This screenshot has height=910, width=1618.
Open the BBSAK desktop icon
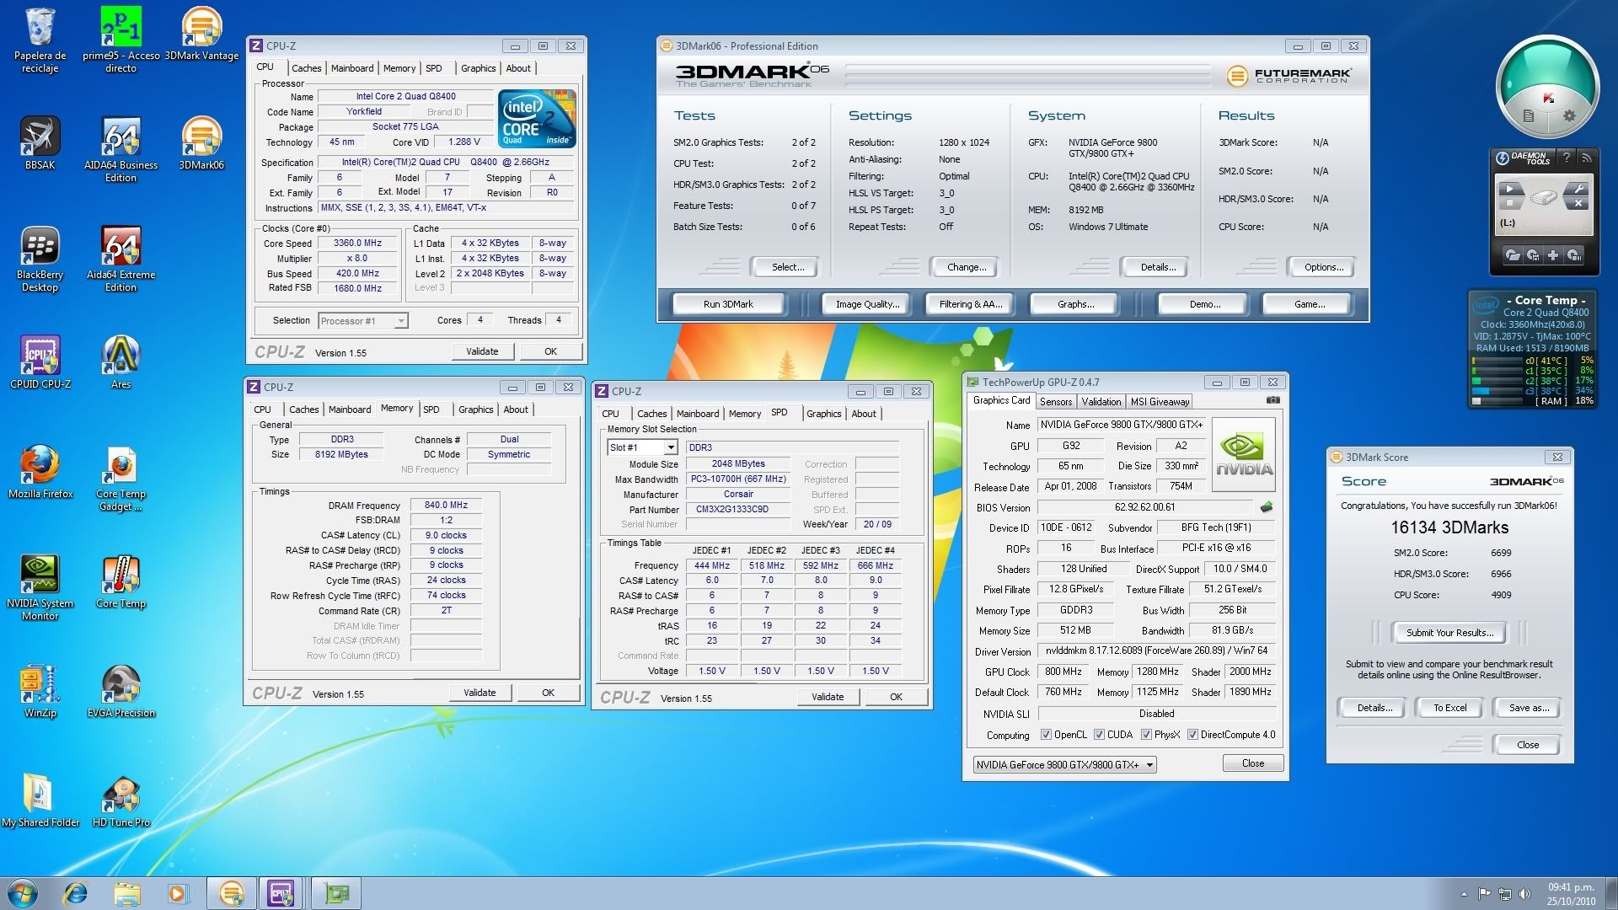[40, 143]
